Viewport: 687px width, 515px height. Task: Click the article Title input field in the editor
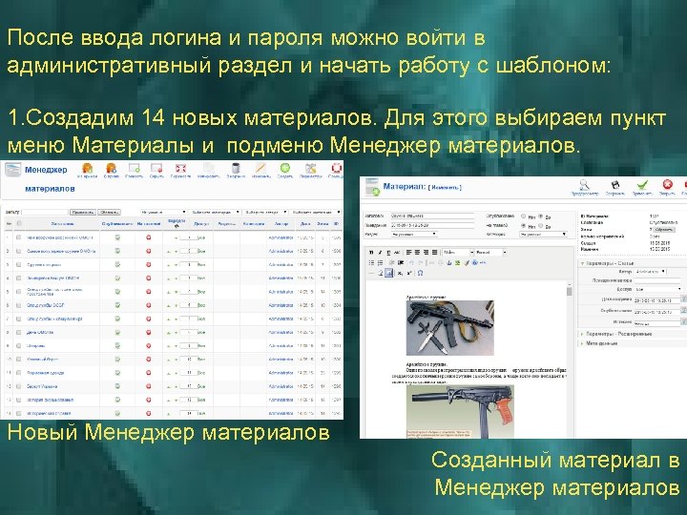point(432,216)
